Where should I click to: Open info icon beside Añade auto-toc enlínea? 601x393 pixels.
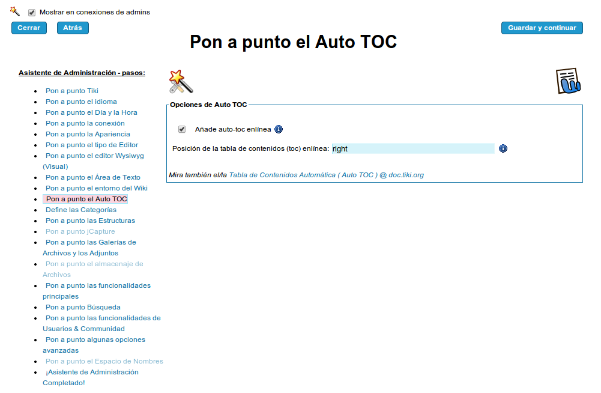[279, 129]
